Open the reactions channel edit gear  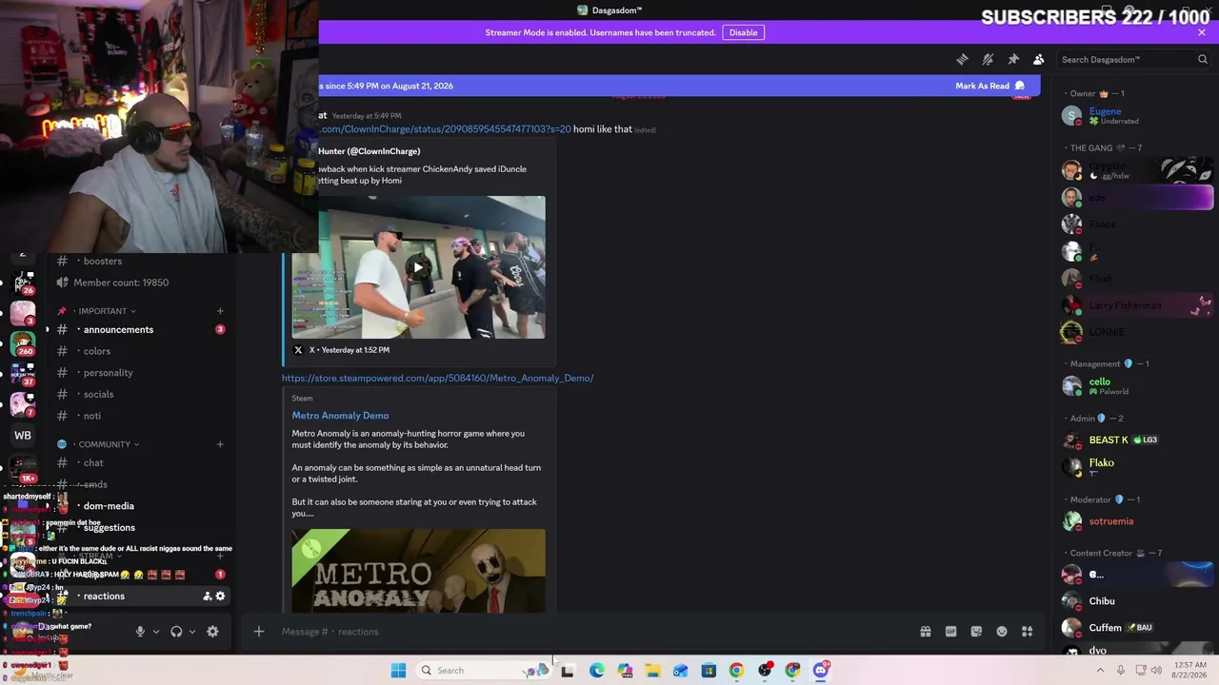pos(220,597)
